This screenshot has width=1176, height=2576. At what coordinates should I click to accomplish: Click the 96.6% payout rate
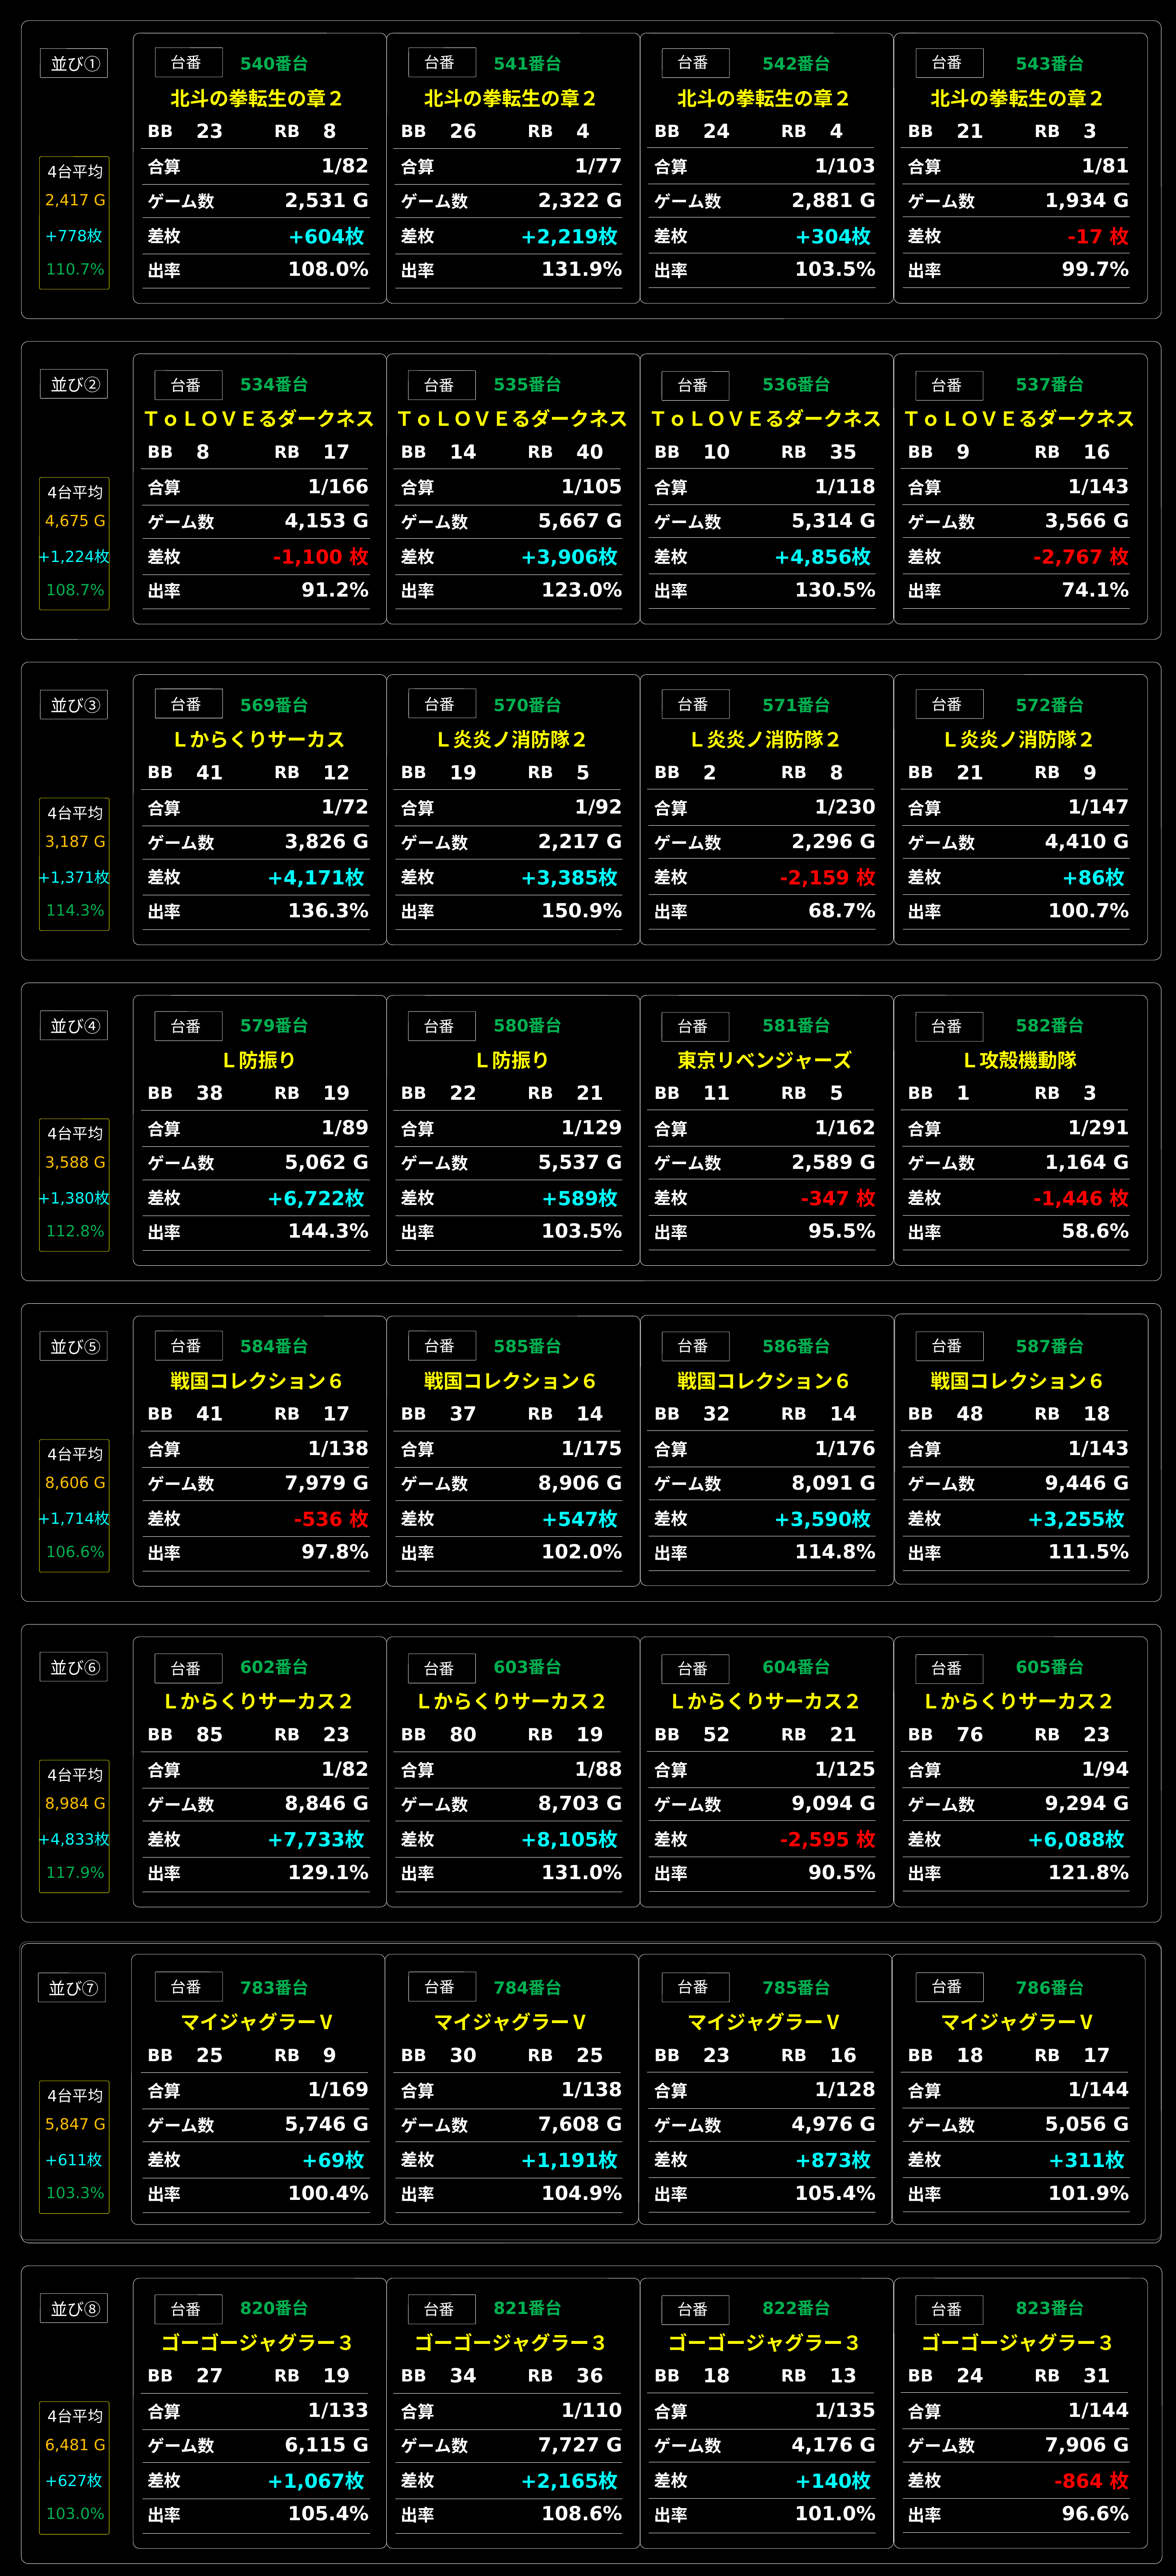1095,2514
